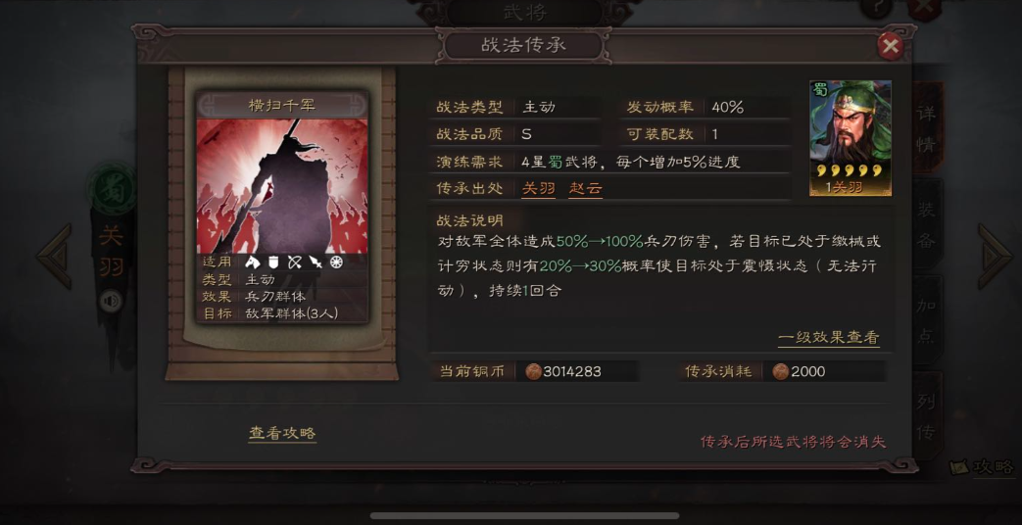Open the 赵云 inheritance source link
Image resolution: width=1022 pixels, height=525 pixels.
[585, 189]
